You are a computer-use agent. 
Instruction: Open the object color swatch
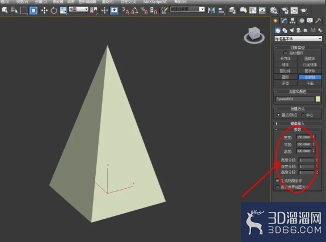(318, 99)
